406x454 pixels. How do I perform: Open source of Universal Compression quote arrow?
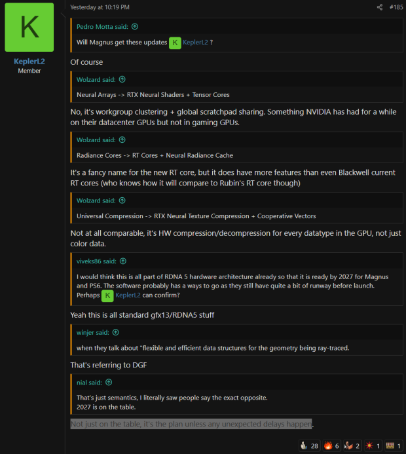point(122,200)
